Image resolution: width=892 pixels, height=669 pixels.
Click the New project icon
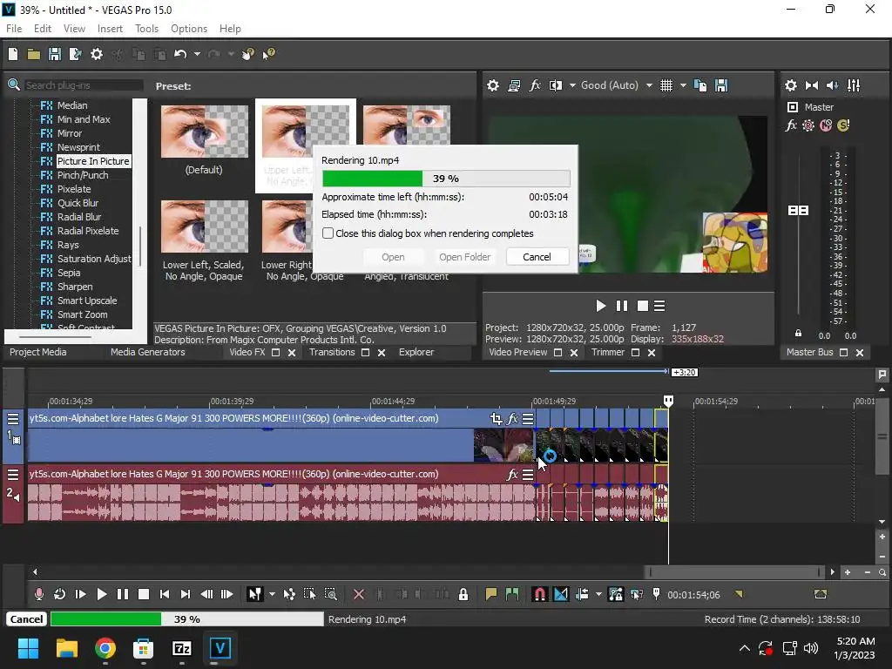(12, 54)
